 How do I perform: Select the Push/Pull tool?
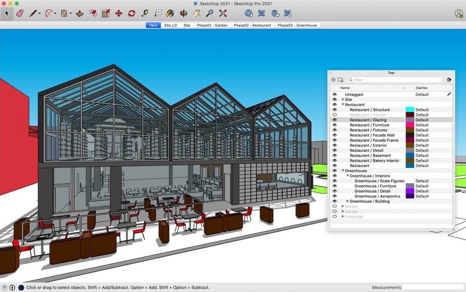79,13
